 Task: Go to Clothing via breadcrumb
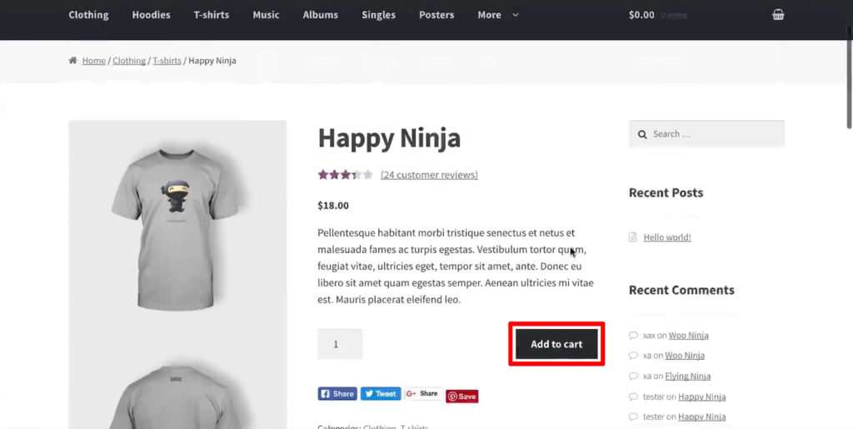point(129,60)
